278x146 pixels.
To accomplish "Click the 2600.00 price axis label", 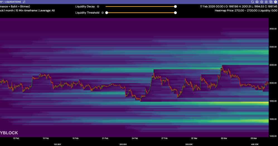I will point(273,29).
